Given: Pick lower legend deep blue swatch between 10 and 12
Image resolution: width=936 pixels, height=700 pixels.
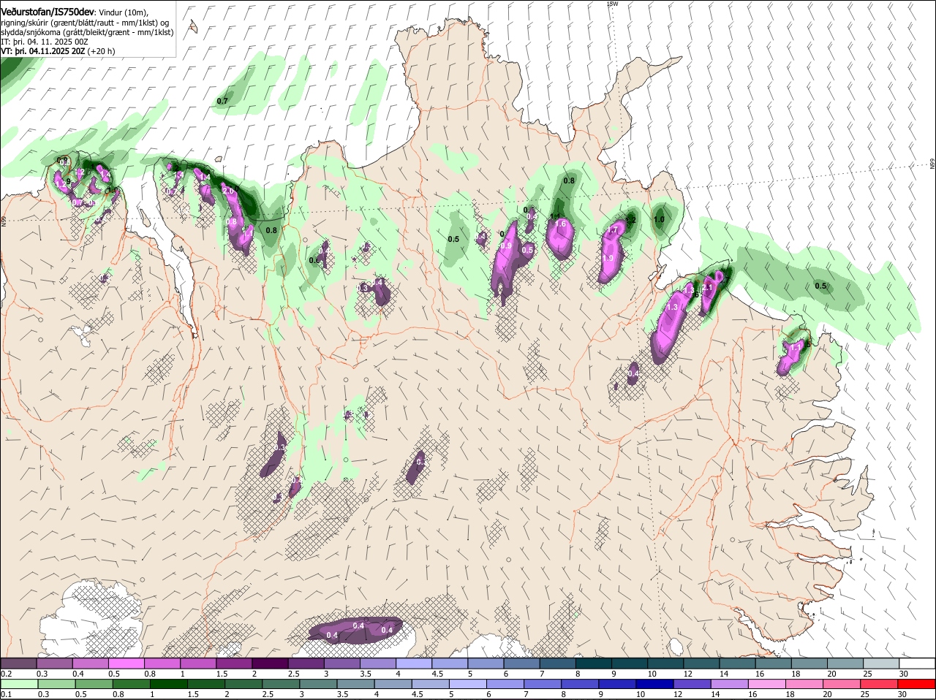Looking at the screenshot, I should [655, 684].
